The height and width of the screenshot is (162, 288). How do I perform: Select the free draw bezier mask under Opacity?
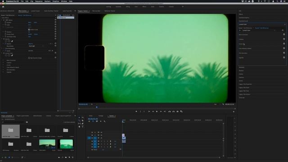tap(12, 41)
